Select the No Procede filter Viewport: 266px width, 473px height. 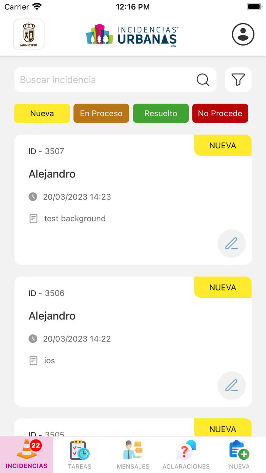[x=220, y=113]
